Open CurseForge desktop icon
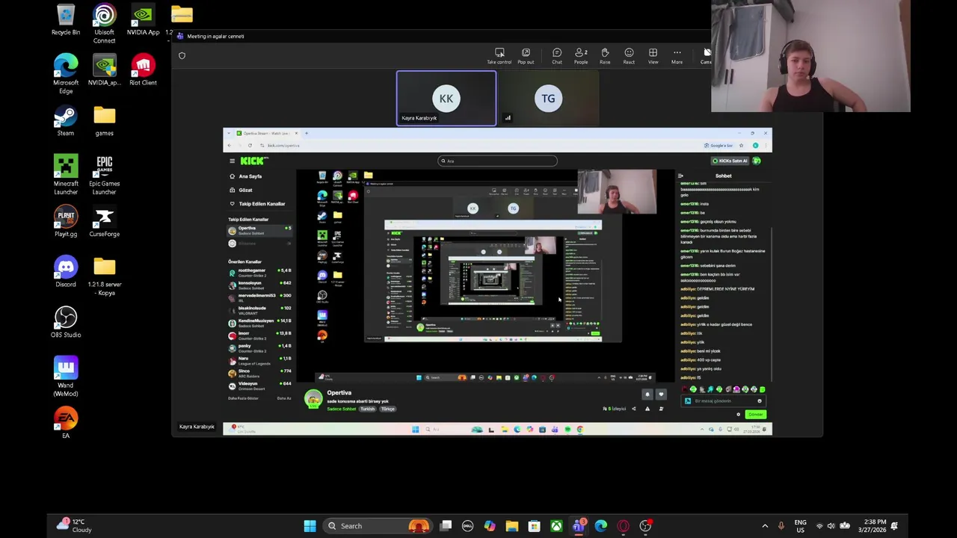 coord(104,222)
